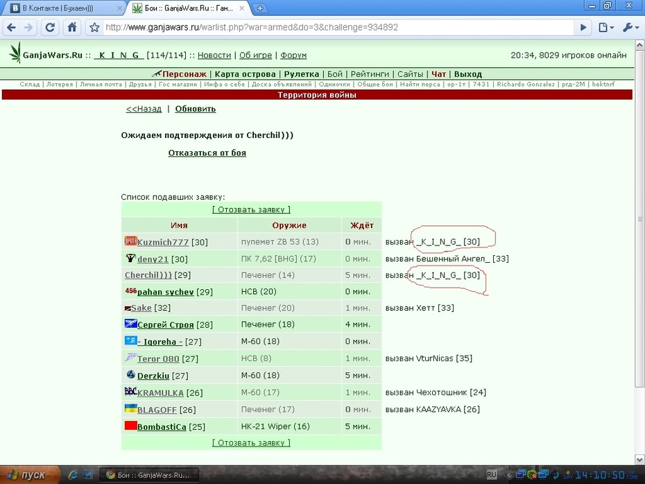
Task: Open the Бои menu item
Action: pyautogui.click(x=335, y=74)
